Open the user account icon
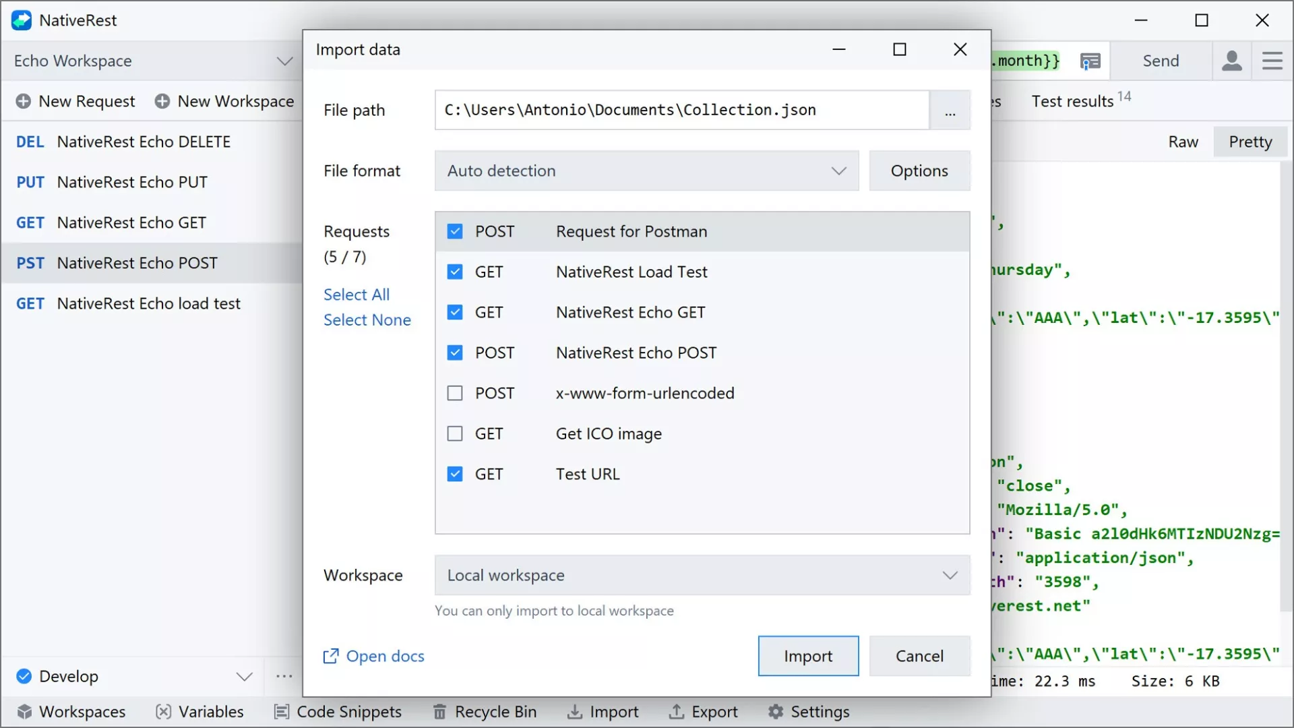Screen dimensions: 1294x728 1231,61
